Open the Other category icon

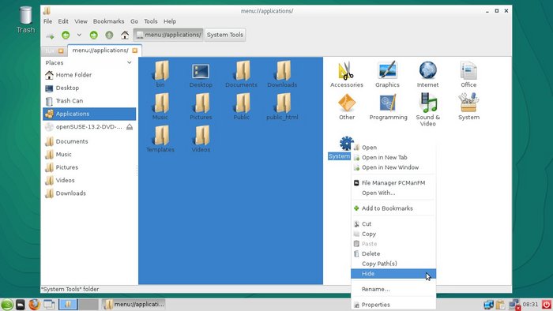coord(347,103)
